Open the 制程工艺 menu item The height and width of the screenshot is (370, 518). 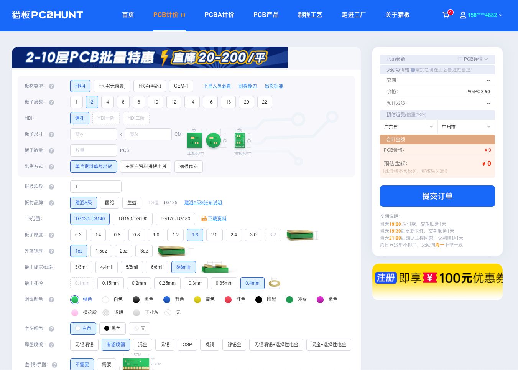(x=310, y=15)
